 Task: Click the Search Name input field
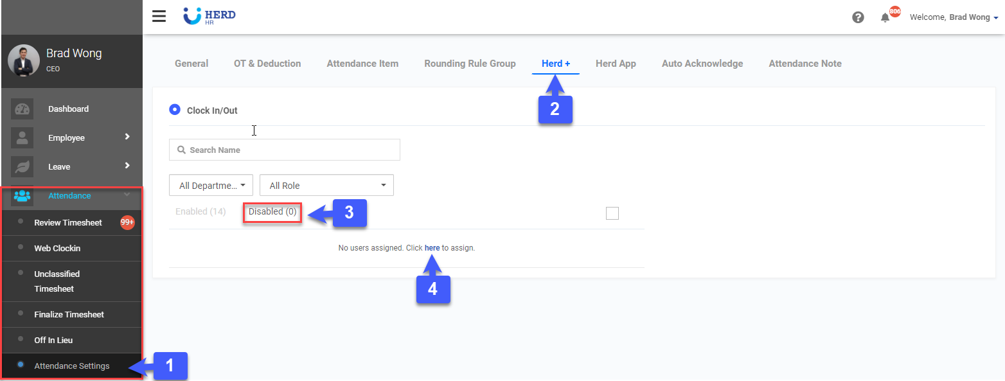tap(285, 150)
